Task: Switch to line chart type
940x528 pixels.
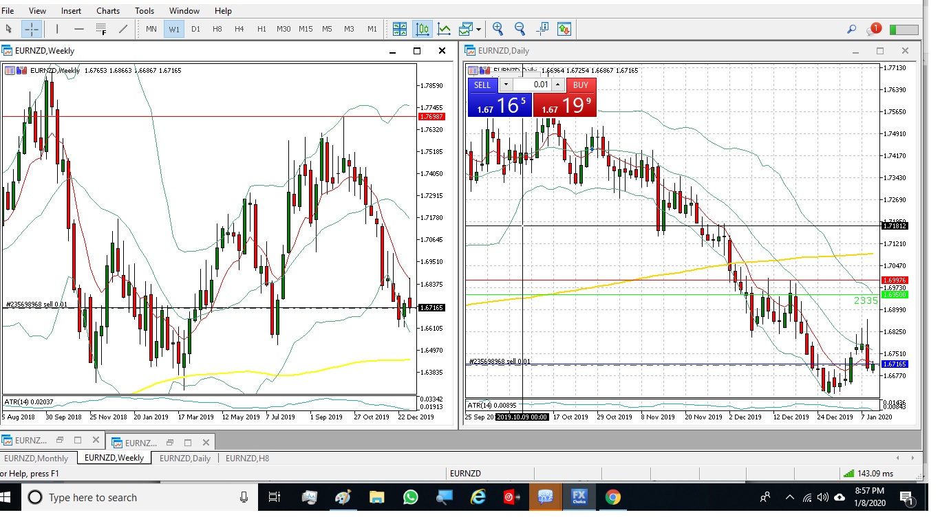Action: tap(444, 29)
